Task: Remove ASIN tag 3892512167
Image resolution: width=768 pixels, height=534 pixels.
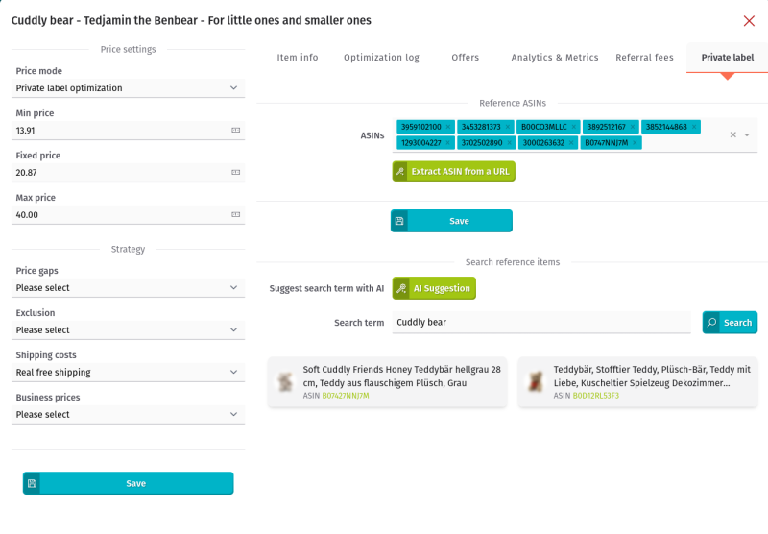Action: pyautogui.click(x=633, y=127)
